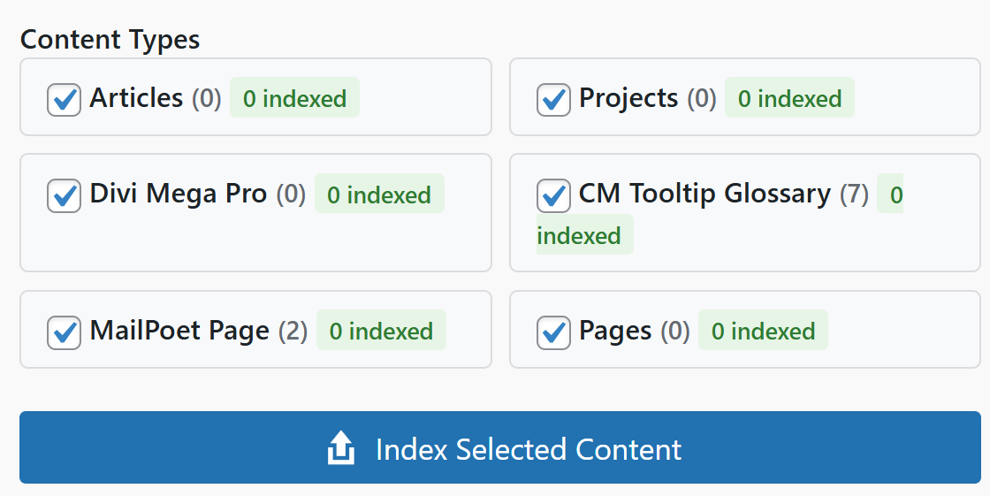The height and width of the screenshot is (496, 990).
Task: Click the Divi Mega Pro label text
Action: tap(179, 194)
